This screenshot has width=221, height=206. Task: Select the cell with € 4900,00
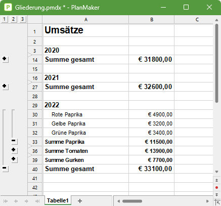point(152,114)
